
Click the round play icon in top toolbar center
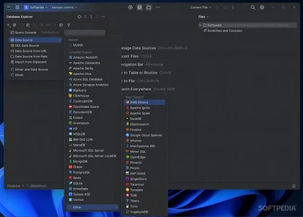tap(131, 7)
